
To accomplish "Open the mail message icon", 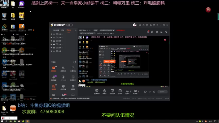I will (x=143, y=25).
